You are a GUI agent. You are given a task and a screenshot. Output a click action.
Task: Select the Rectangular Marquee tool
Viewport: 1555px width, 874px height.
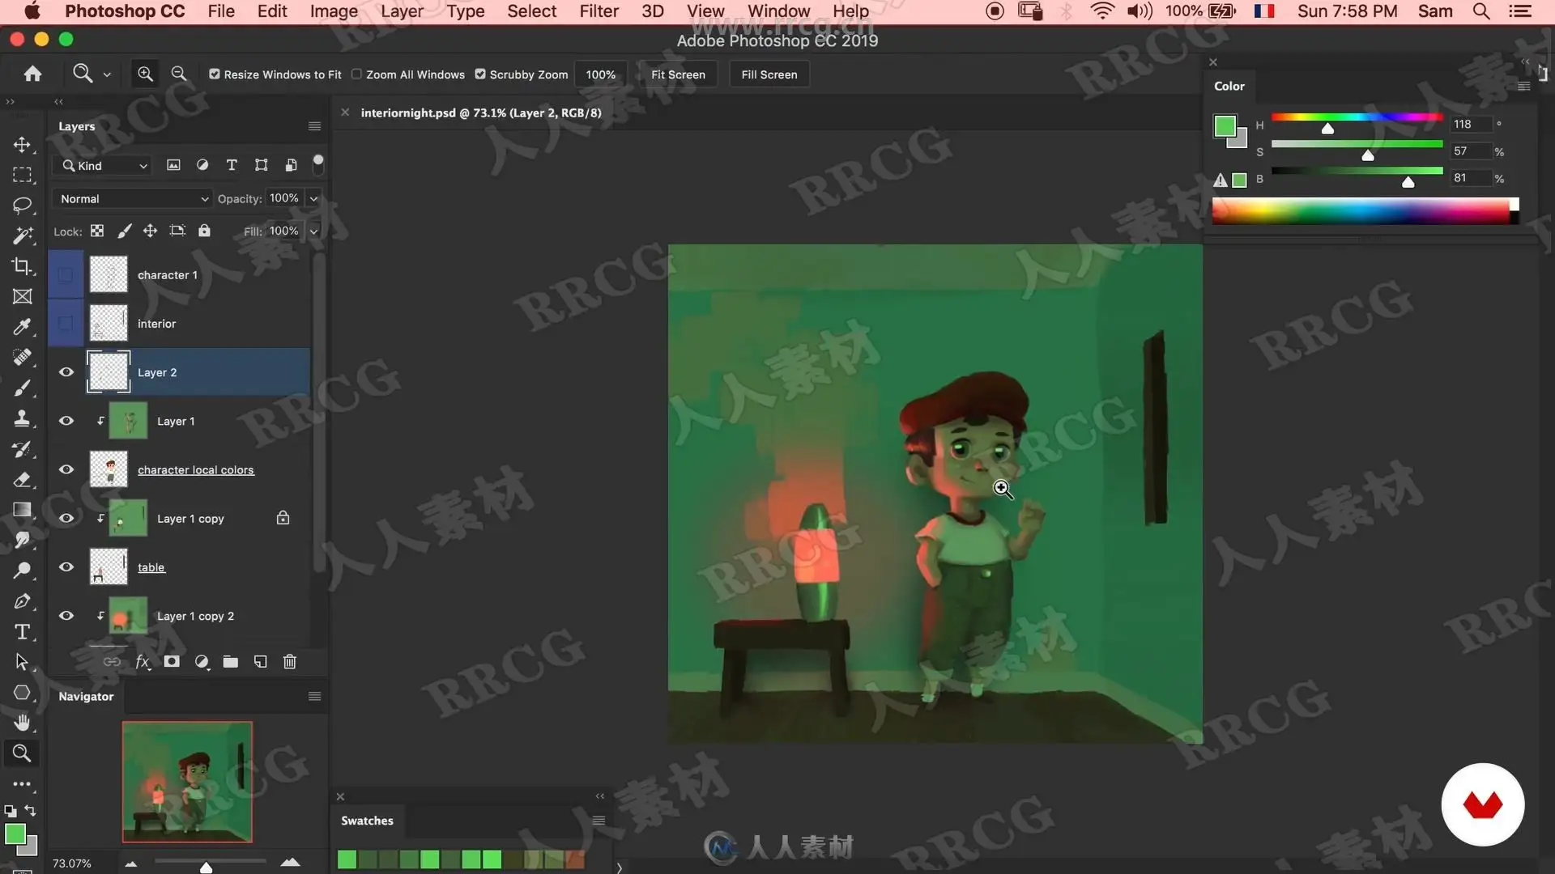coord(22,175)
